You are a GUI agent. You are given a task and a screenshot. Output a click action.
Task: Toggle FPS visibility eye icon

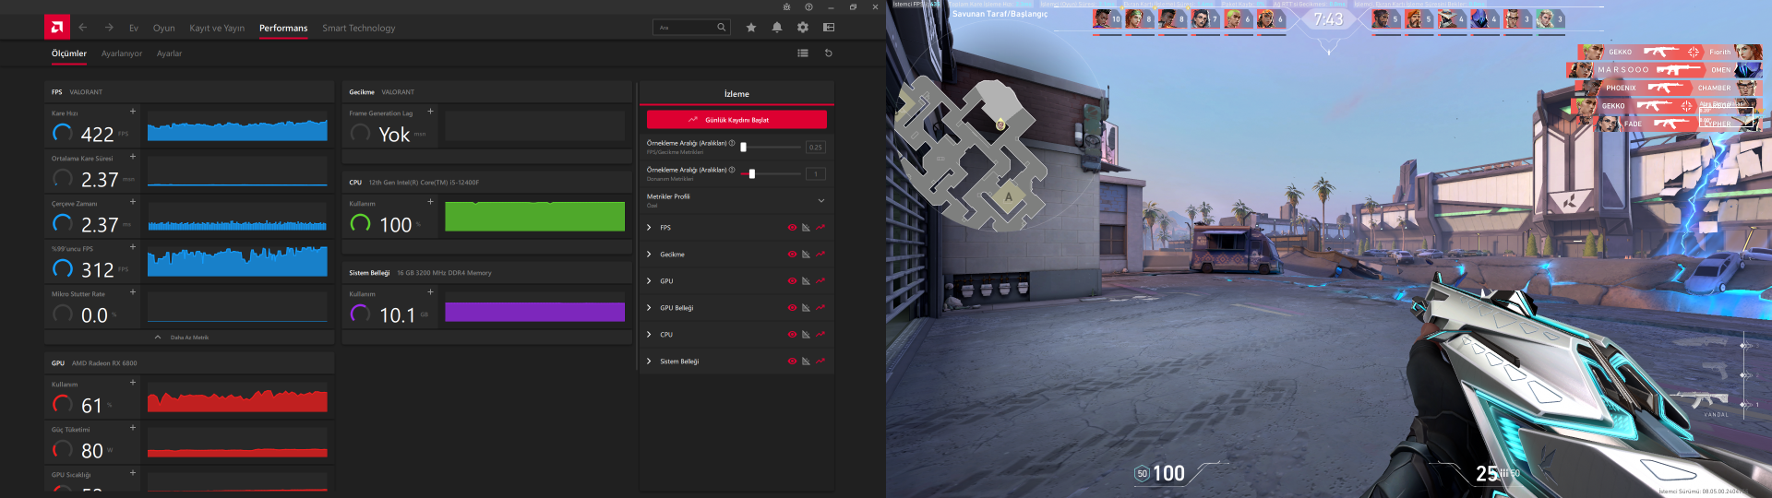792,228
